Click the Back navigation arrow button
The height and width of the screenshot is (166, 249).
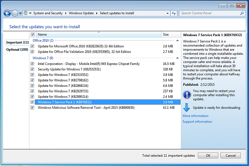coord(7,13)
